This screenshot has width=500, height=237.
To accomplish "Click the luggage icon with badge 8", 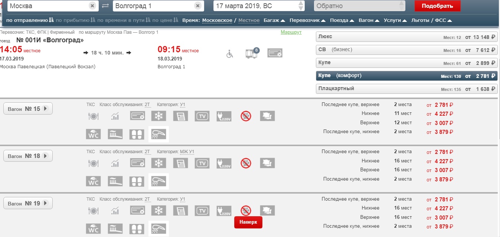I will point(252,53).
